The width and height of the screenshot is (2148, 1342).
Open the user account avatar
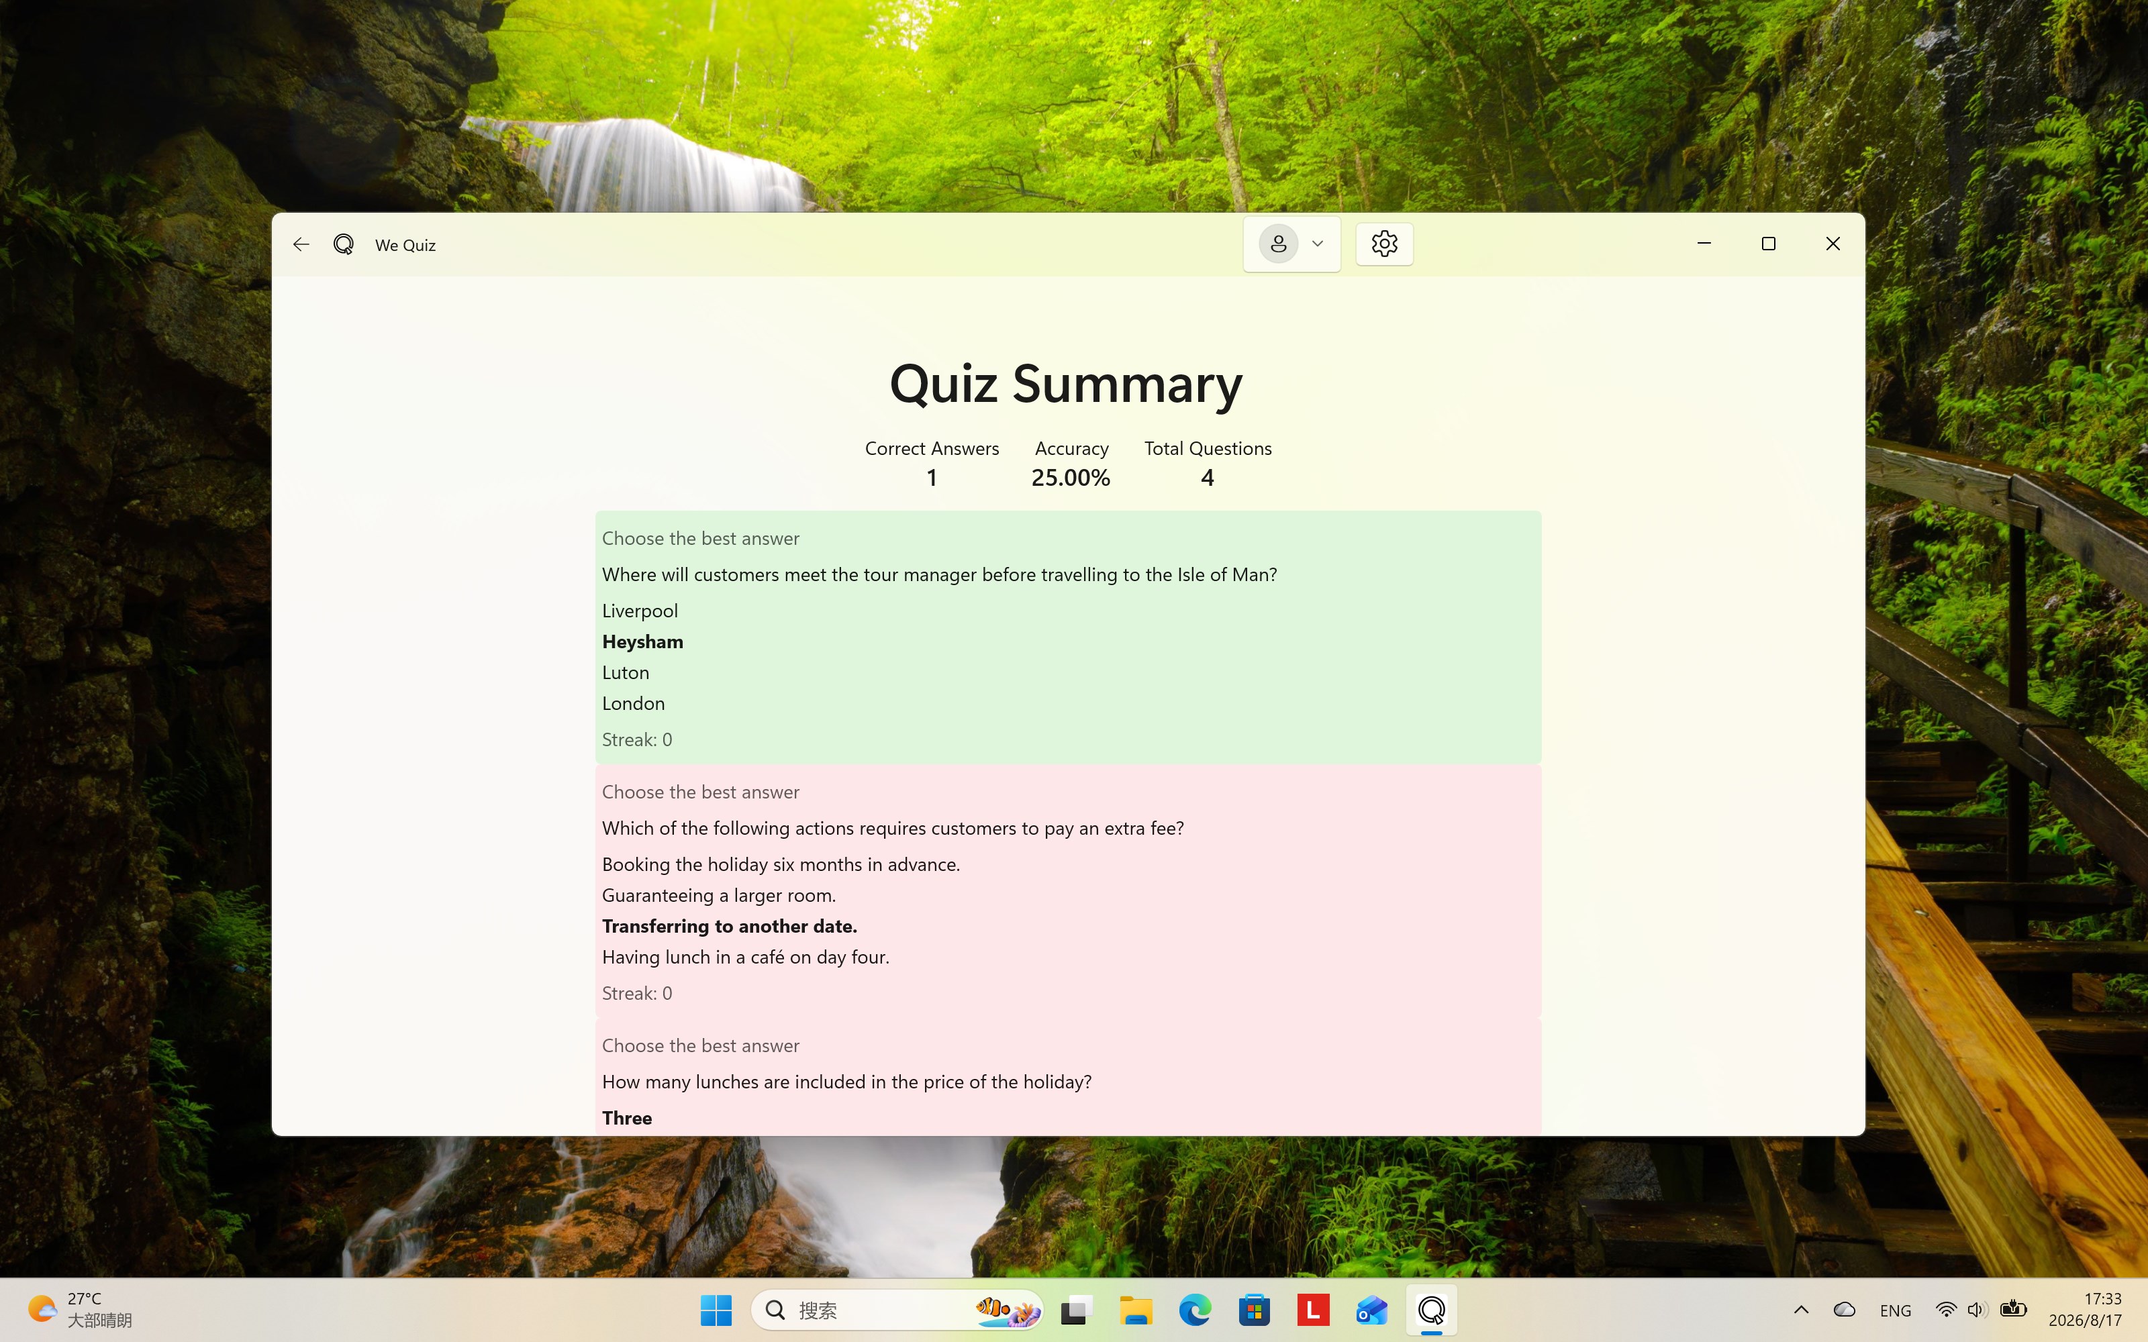[x=1278, y=244]
